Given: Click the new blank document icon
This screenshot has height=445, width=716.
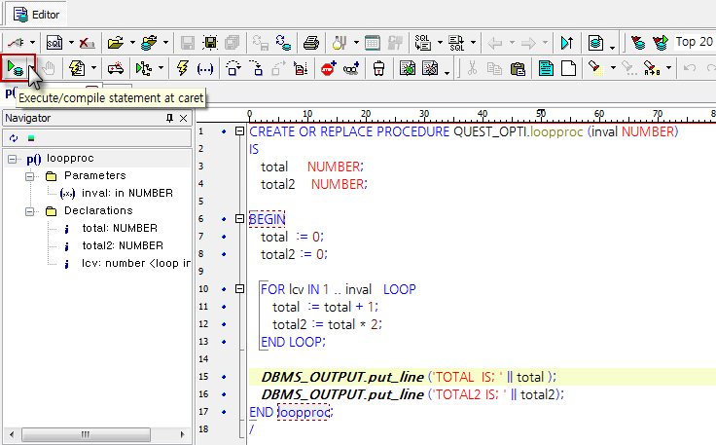Looking at the screenshot, I should (568, 68).
